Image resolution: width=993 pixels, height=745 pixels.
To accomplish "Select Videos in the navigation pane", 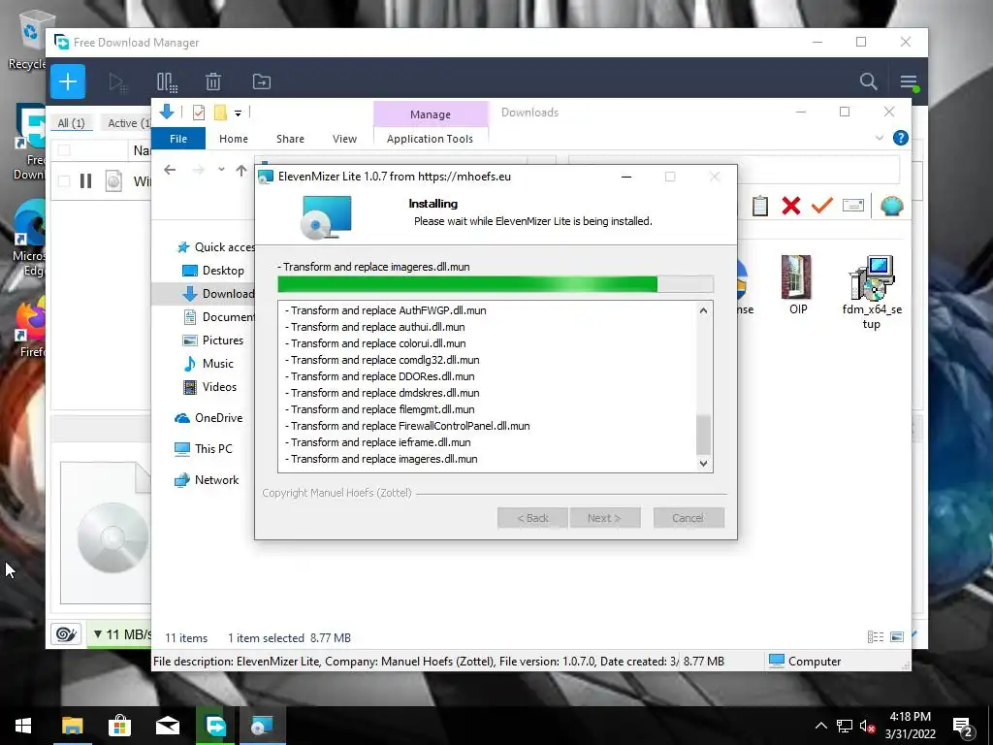I will pos(209,387).
